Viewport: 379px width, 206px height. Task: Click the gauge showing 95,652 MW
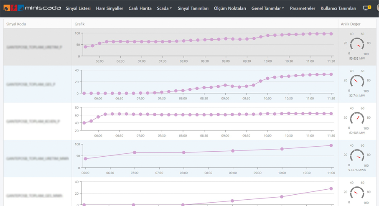point(357,44)
